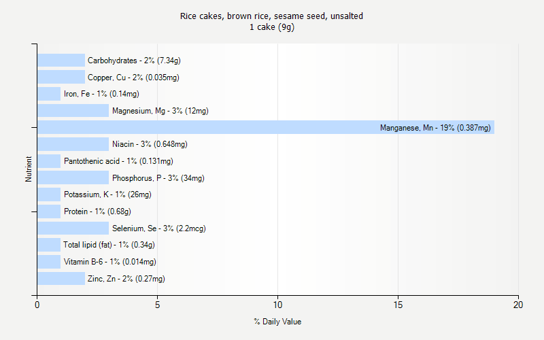Select the Vitamin B-6 - 1% (0.014mg) label

[x=110, y=262]
